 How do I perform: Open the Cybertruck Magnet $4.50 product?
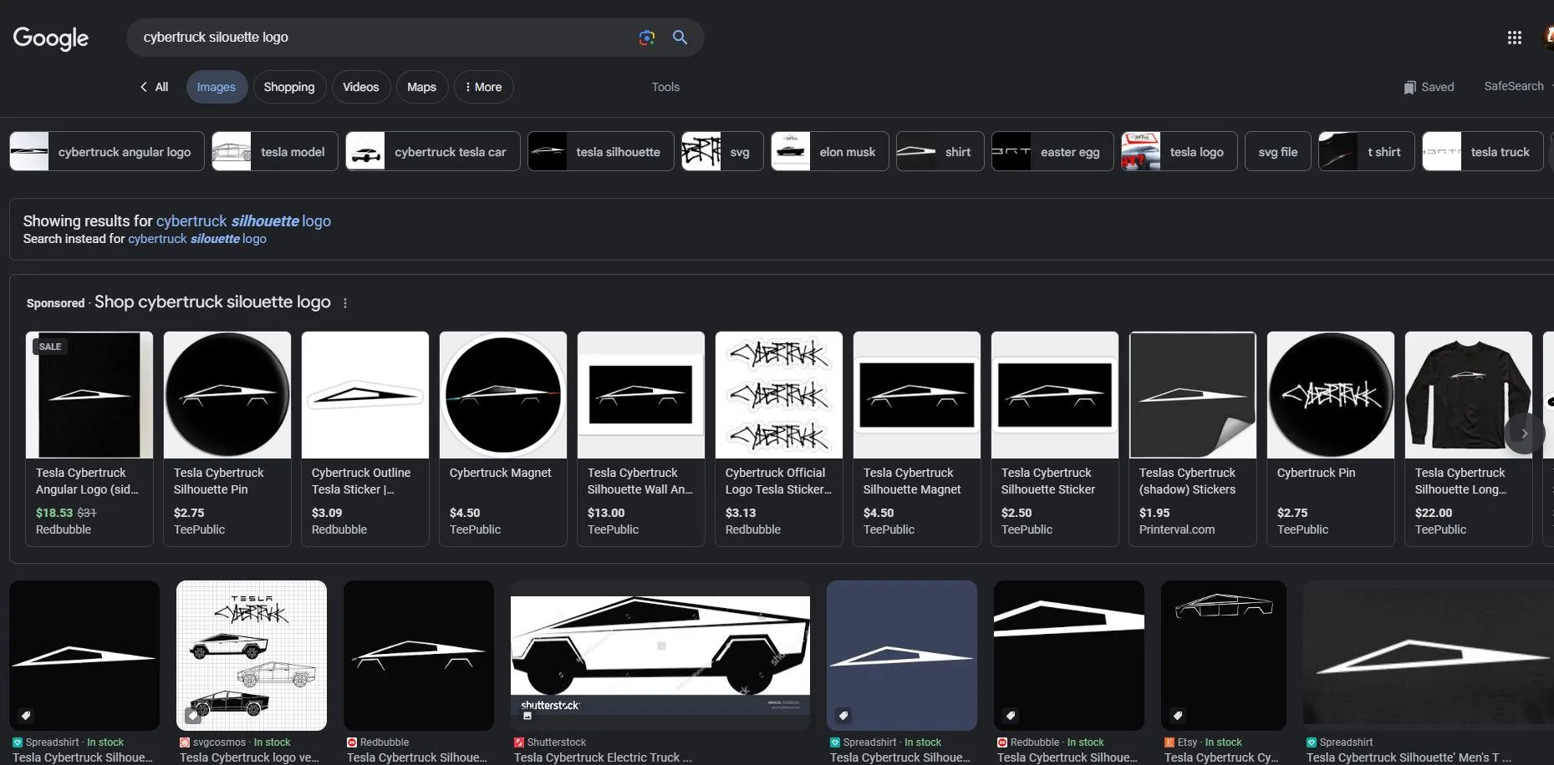click(503, 439)
